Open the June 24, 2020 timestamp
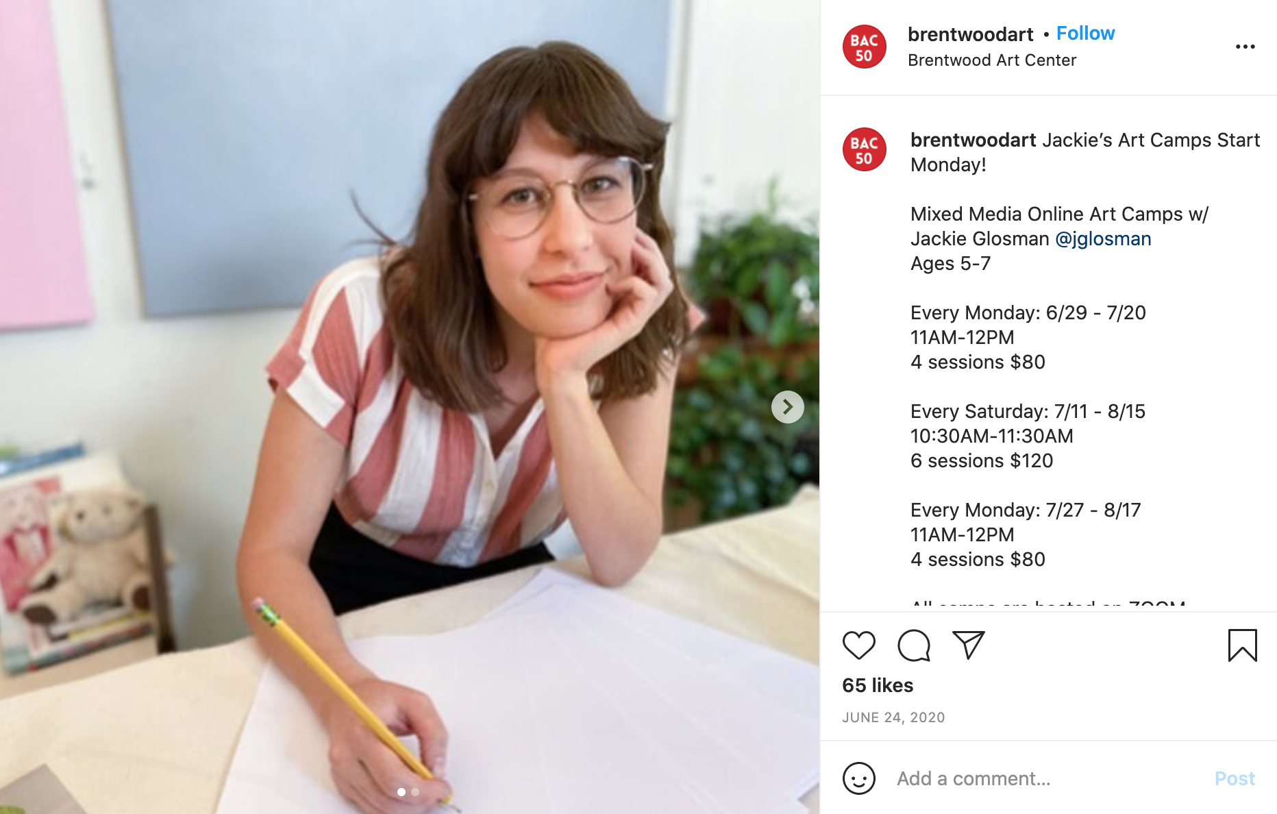 pos(893,717)
